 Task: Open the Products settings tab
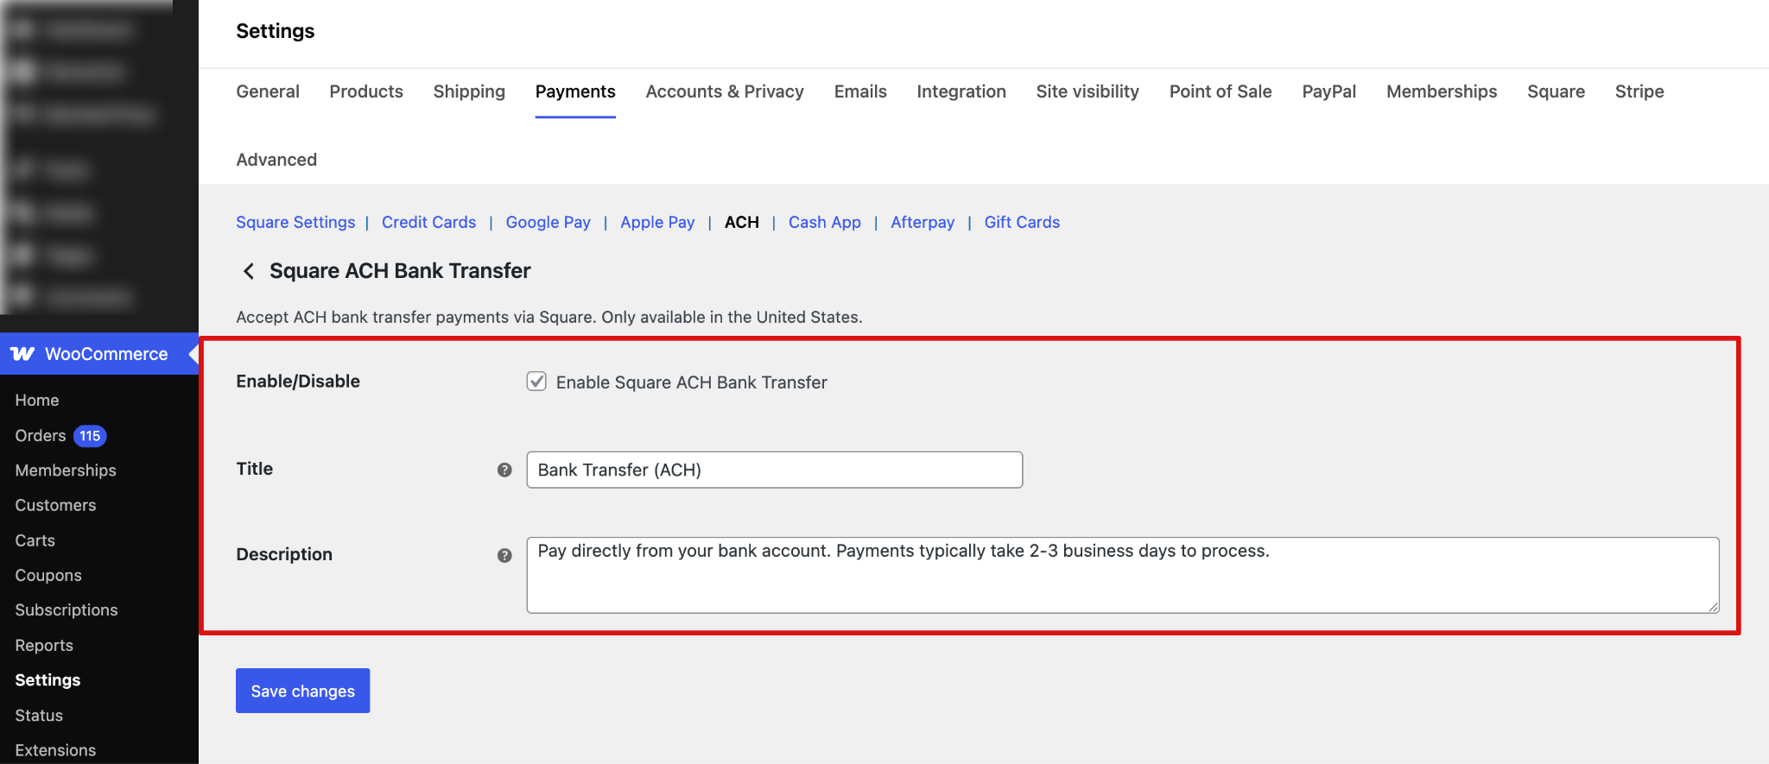click(366, 92)
